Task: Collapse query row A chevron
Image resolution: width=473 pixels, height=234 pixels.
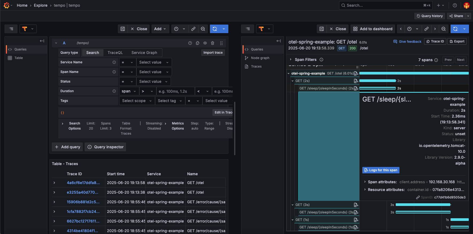Action: pos(56,43)
